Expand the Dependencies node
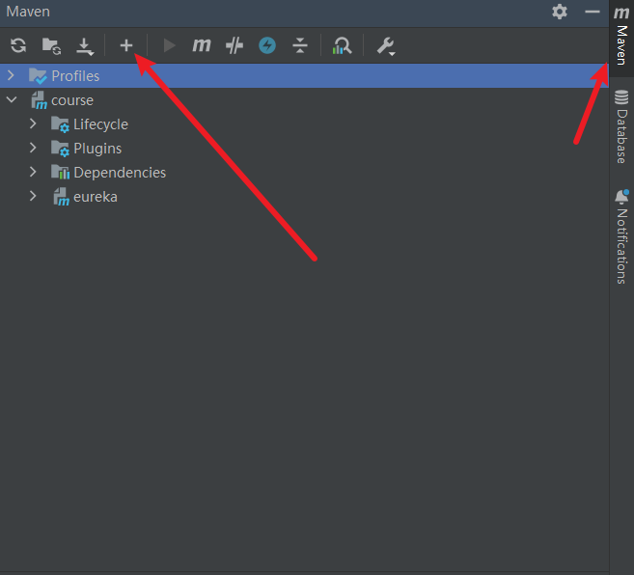The height and width of the screenshot is (575, 634). click(33, 173)
